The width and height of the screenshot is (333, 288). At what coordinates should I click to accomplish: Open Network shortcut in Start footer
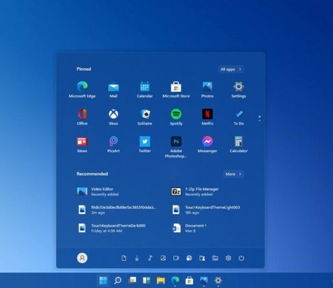(x=189, y=258)
